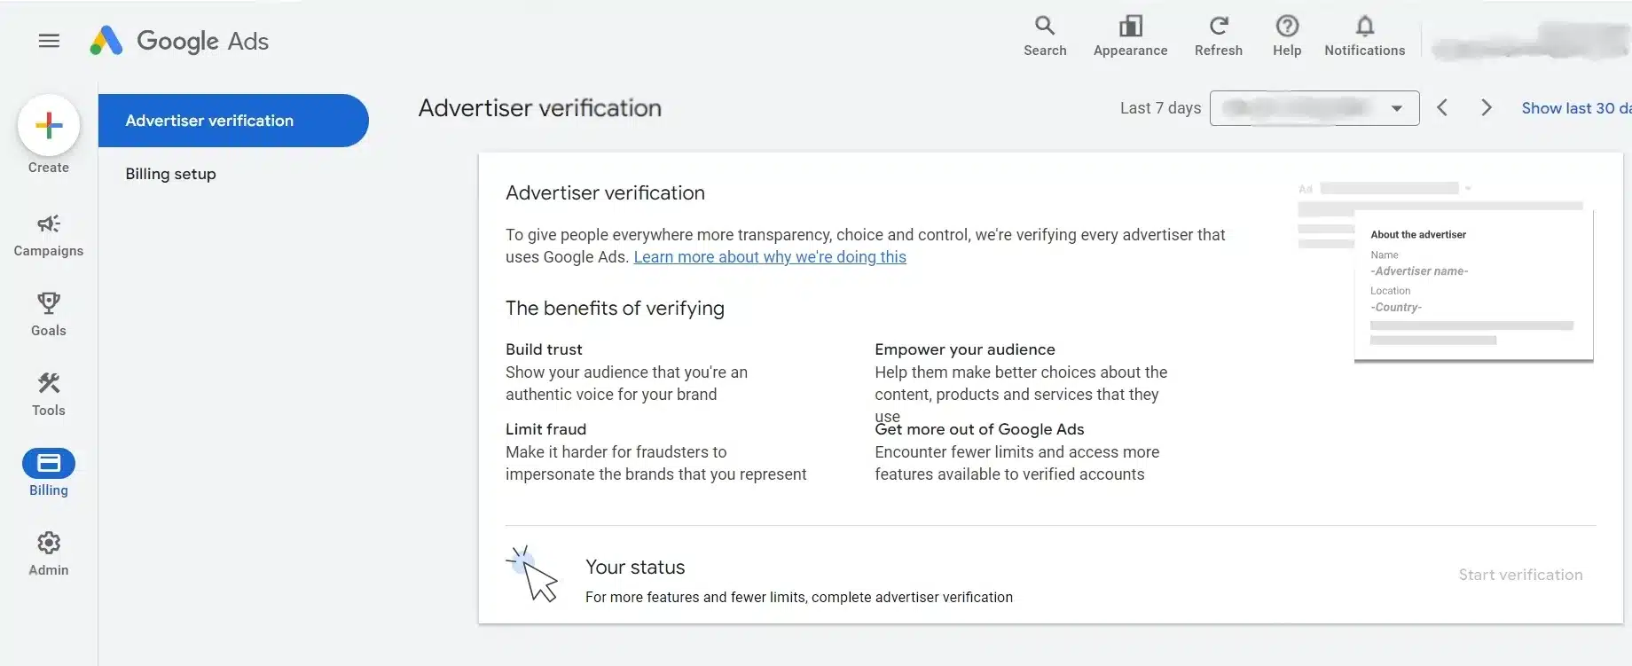Click 'Get more out of Google Ads' heading
The width and height of the screenshot is (1632, 666).
(x=979, y=429)
